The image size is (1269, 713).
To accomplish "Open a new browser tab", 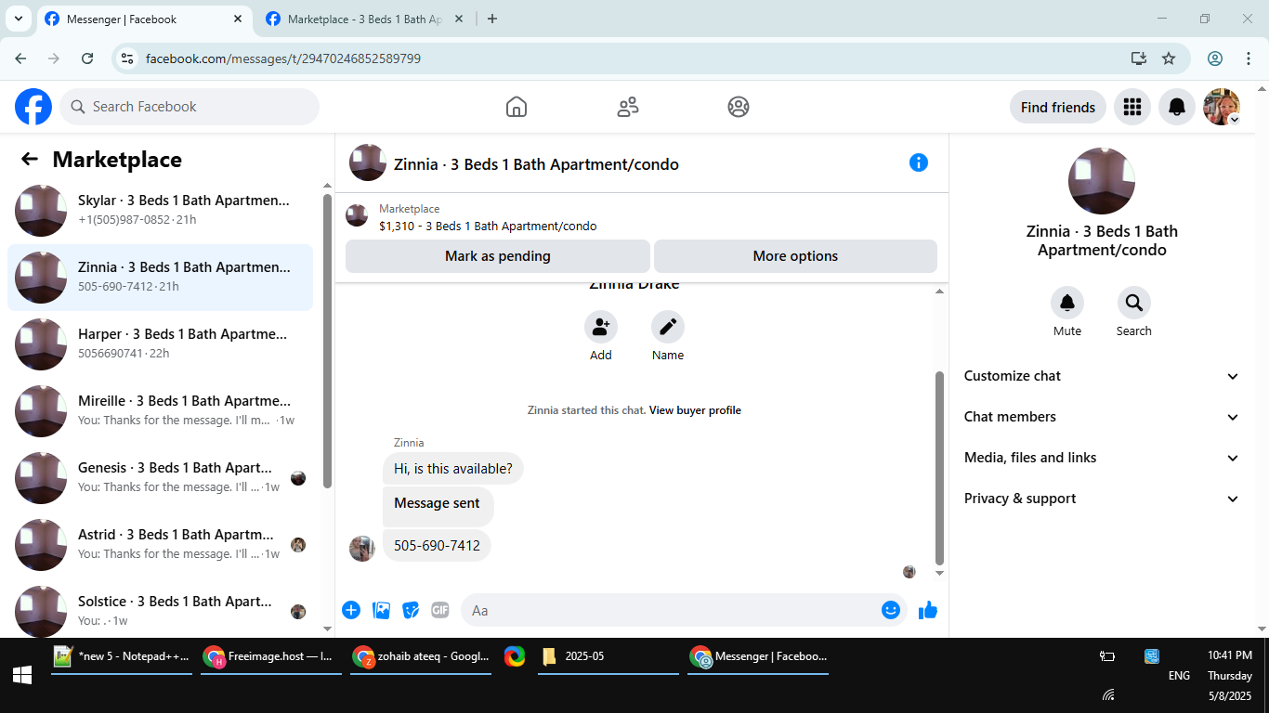I will click(492, 19).
